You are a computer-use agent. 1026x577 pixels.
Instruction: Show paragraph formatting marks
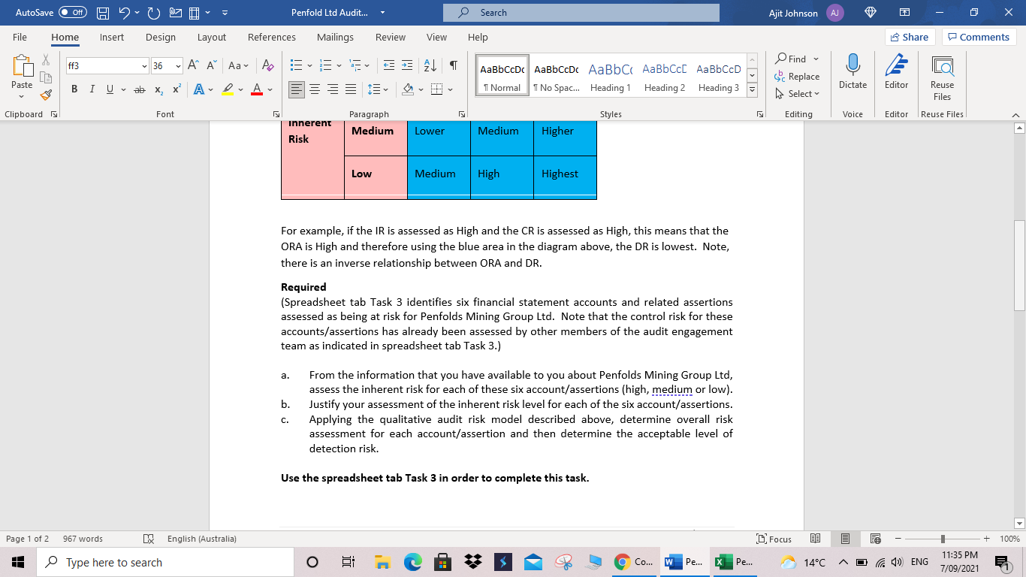452,65
